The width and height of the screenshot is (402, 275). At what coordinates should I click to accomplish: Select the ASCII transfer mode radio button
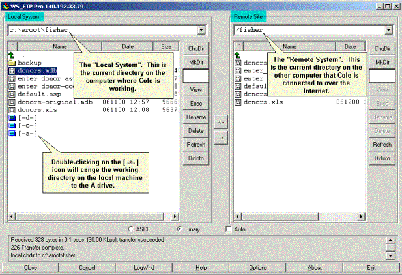[131, 229]
